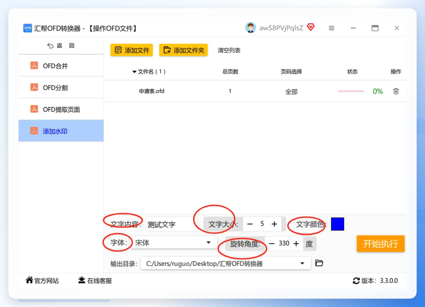425x307 pixels.
Task: Select the 添加水印 sidebar item
Action: tap(61, 131)
